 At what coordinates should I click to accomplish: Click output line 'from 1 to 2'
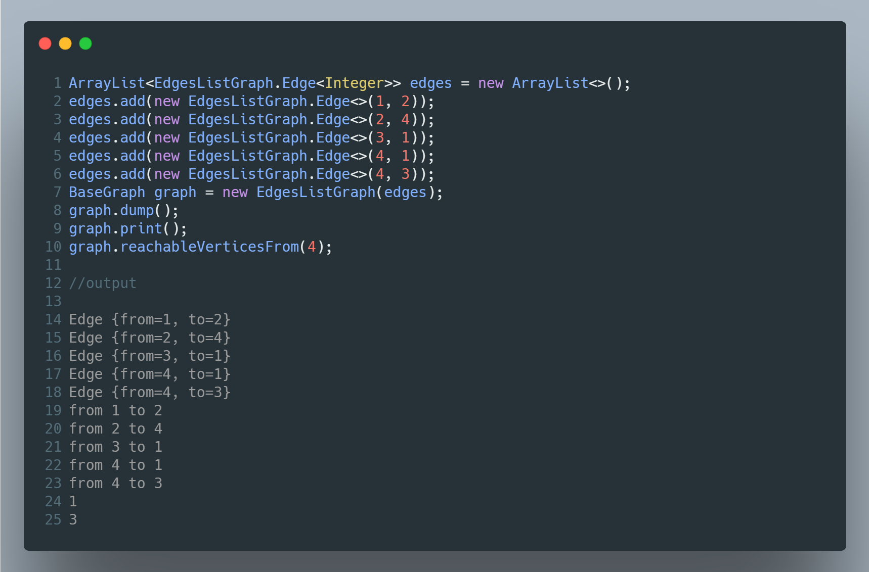(x=116, y=410)
